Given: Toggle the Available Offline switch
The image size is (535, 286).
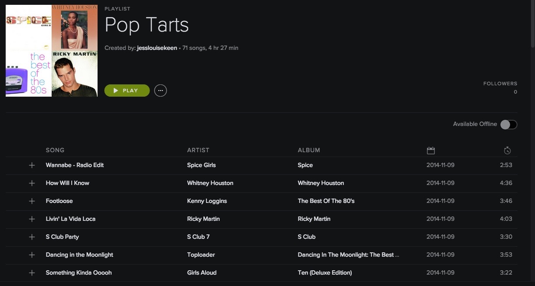Looking at the screenshot, I should tap(509, 125).
